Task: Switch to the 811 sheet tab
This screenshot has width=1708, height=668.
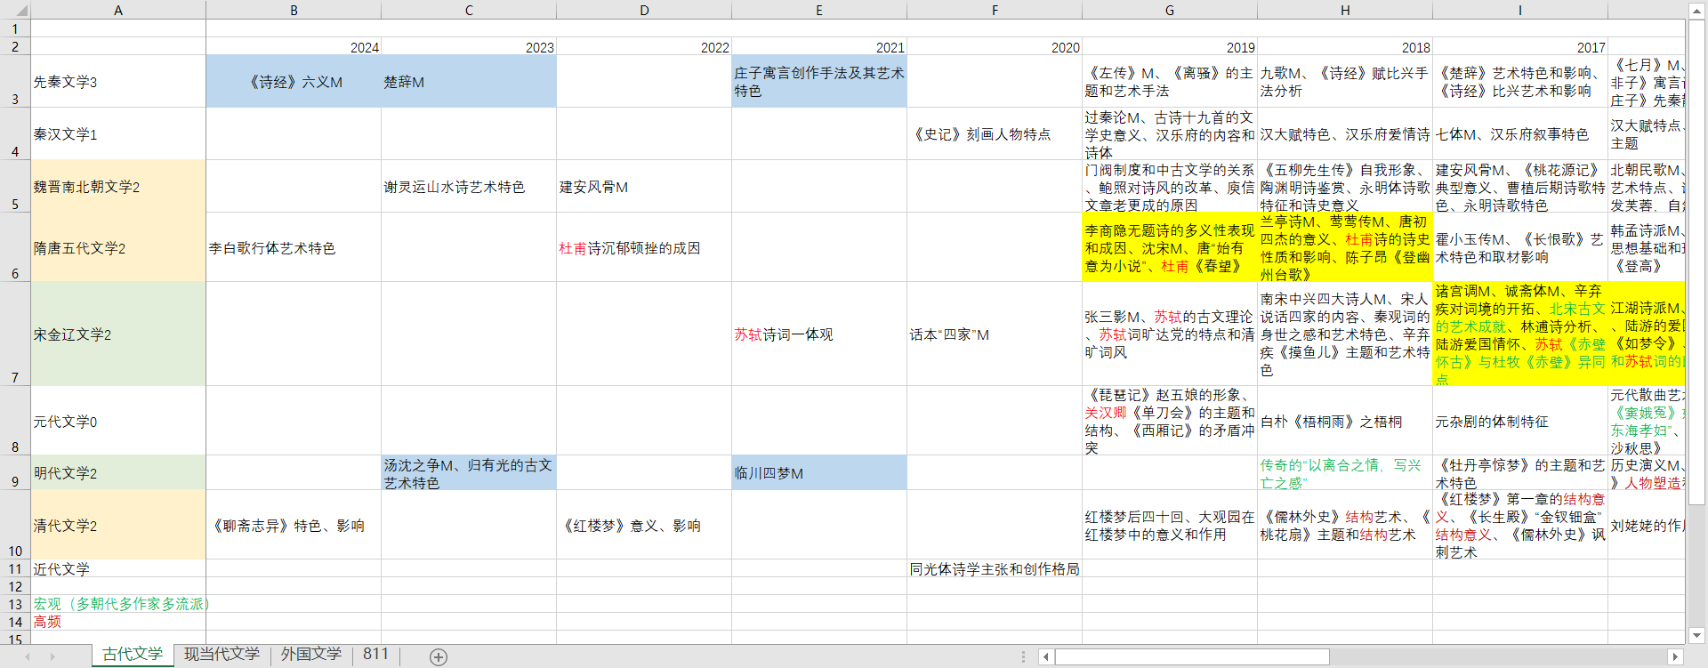Action: [x=375, y=655]
